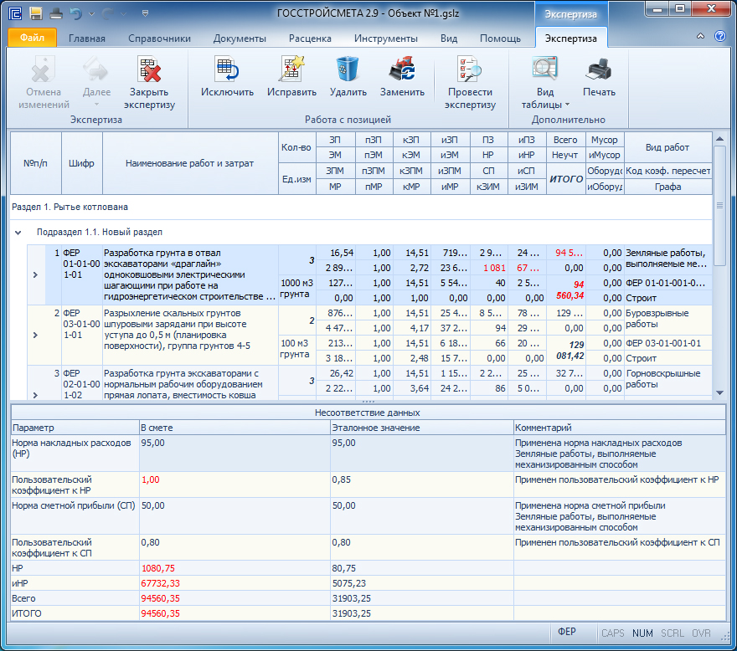This screenshot has height=651, width=737.
Task: Open the Redo history dropdown arrow
Action: (123, 14)
